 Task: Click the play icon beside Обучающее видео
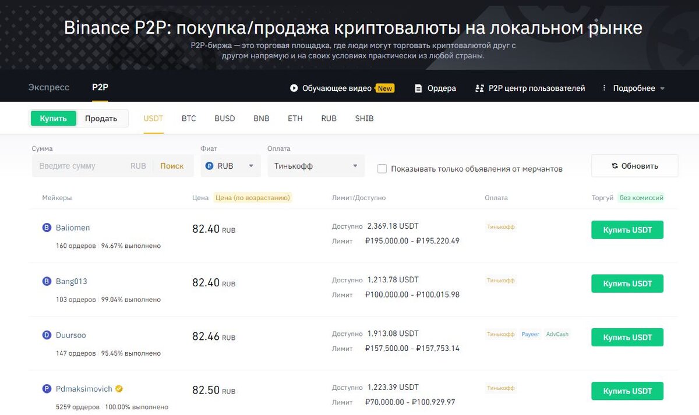click(x=294, y=88)
